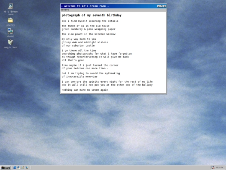The height and width of the screenshot is (170, 226).
Task: Open the poetry folder icon on desktop
Action: [10, 21]
